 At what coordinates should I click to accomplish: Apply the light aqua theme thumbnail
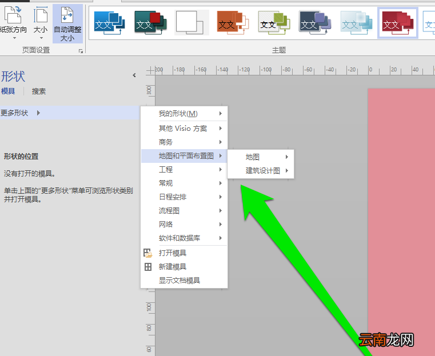coord(356,23)
